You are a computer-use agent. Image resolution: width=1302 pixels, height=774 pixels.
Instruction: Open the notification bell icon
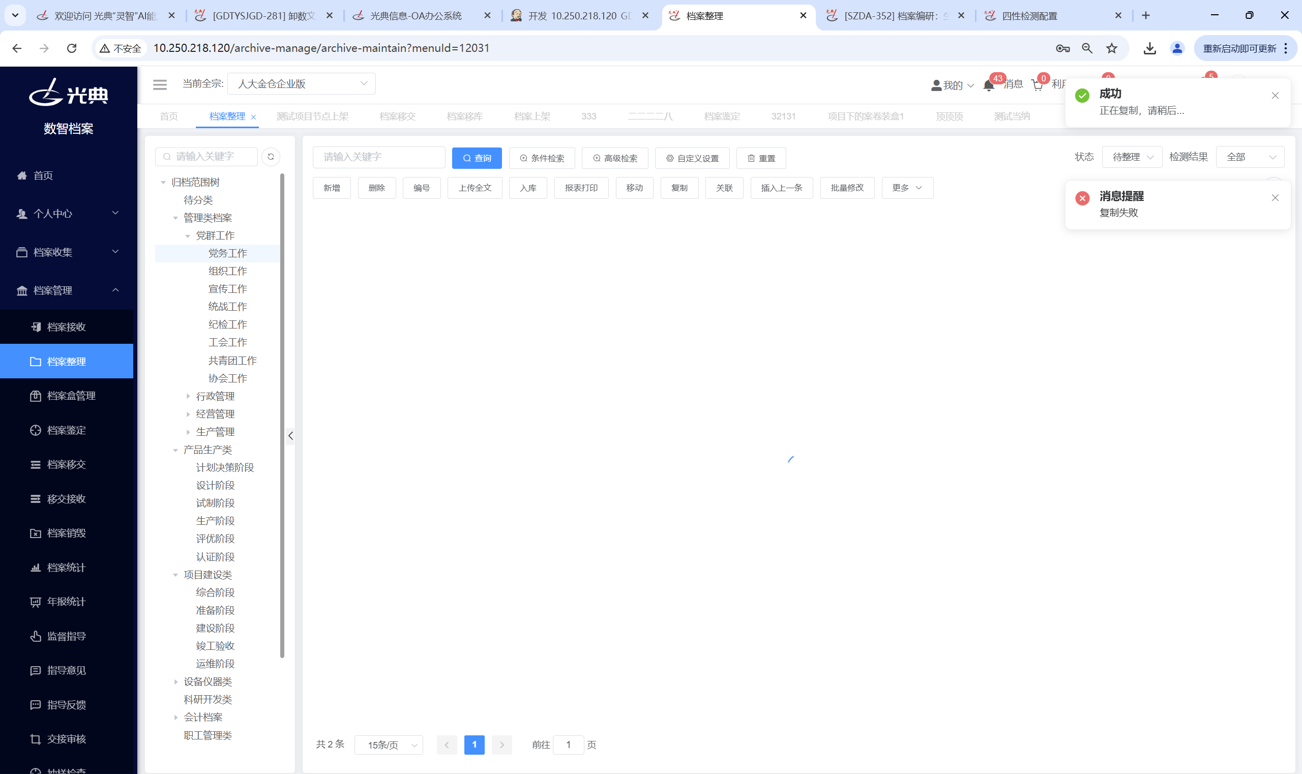click(989, 85)
